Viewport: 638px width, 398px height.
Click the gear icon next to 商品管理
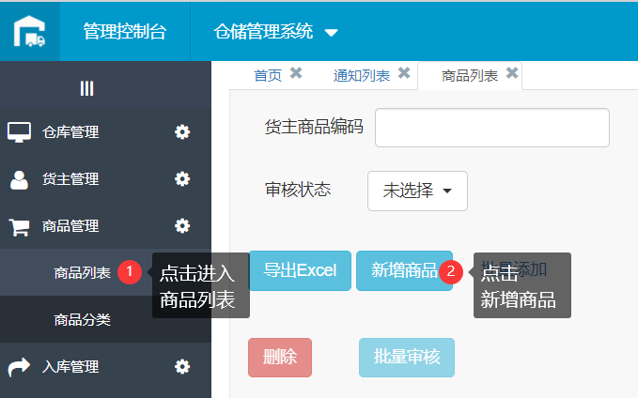[x=182, y=226]
